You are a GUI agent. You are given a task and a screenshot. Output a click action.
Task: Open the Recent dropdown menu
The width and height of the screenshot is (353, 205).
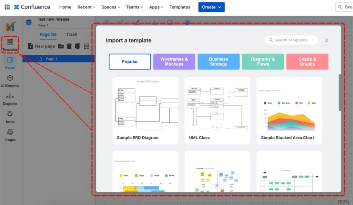[x=86, y=7]
